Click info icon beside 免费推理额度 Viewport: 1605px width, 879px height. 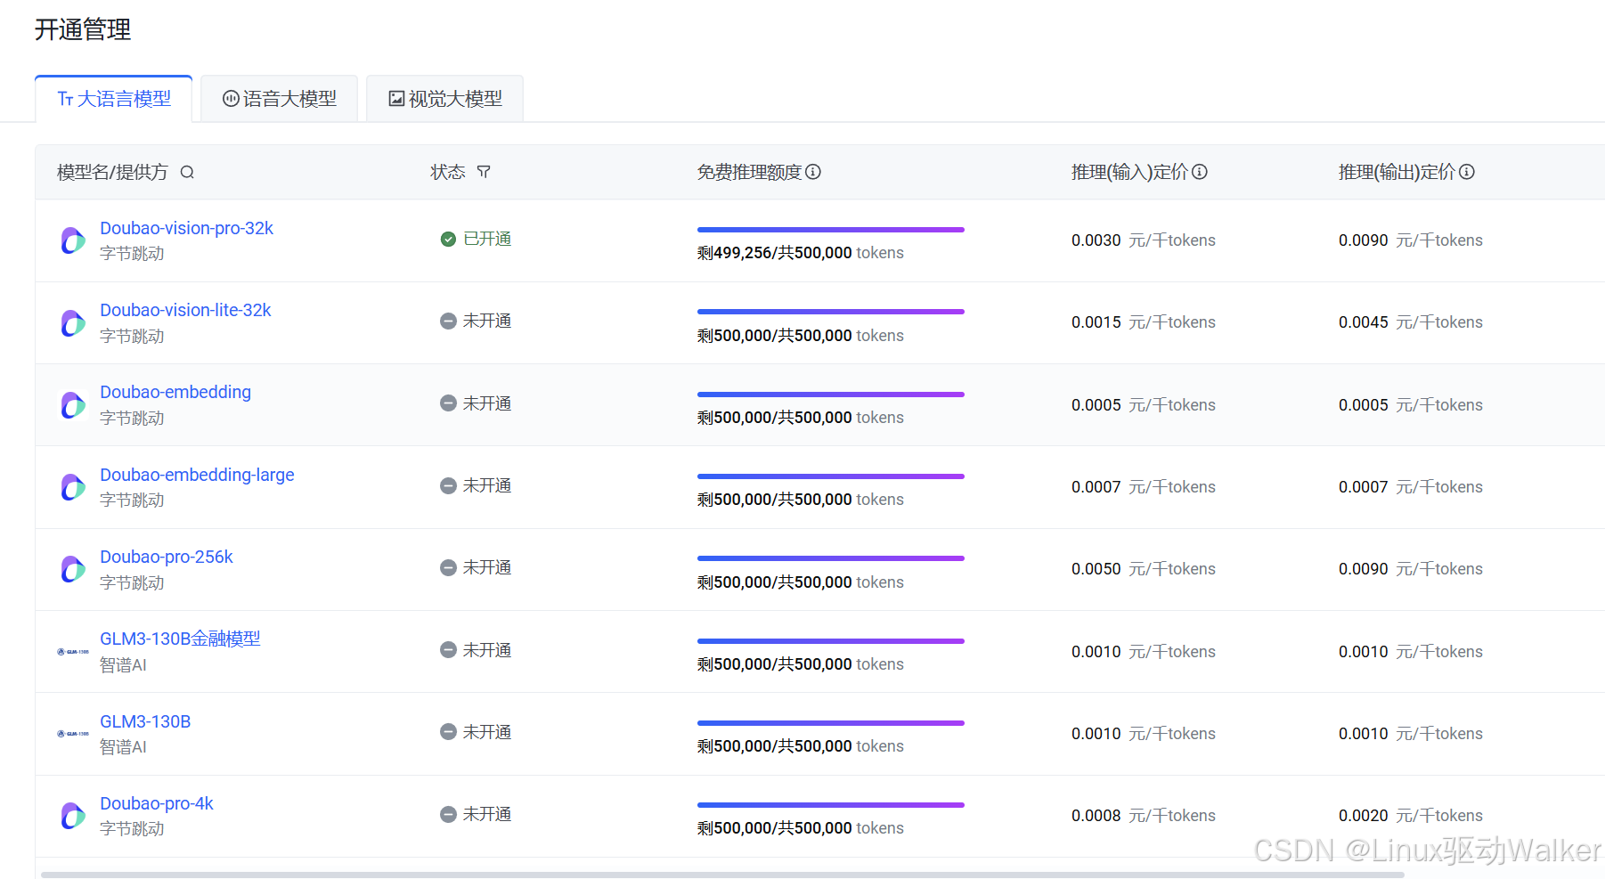(813, 172)
